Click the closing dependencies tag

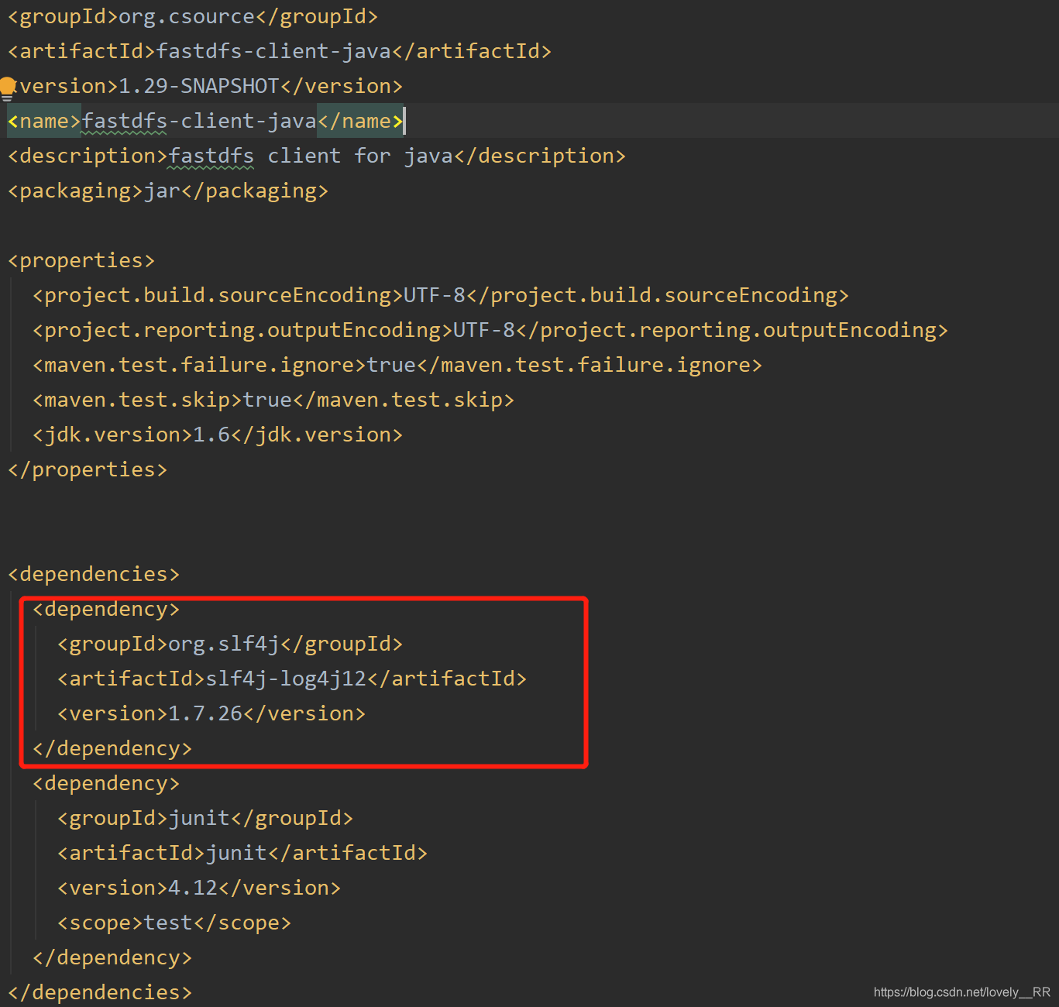100,992
